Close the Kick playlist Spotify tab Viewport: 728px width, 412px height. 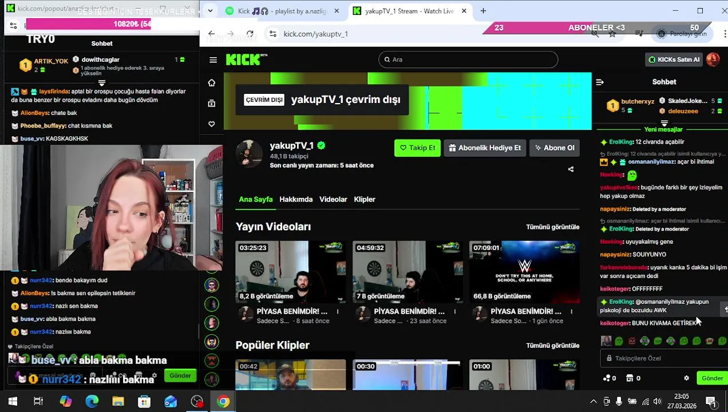point(337,11)
